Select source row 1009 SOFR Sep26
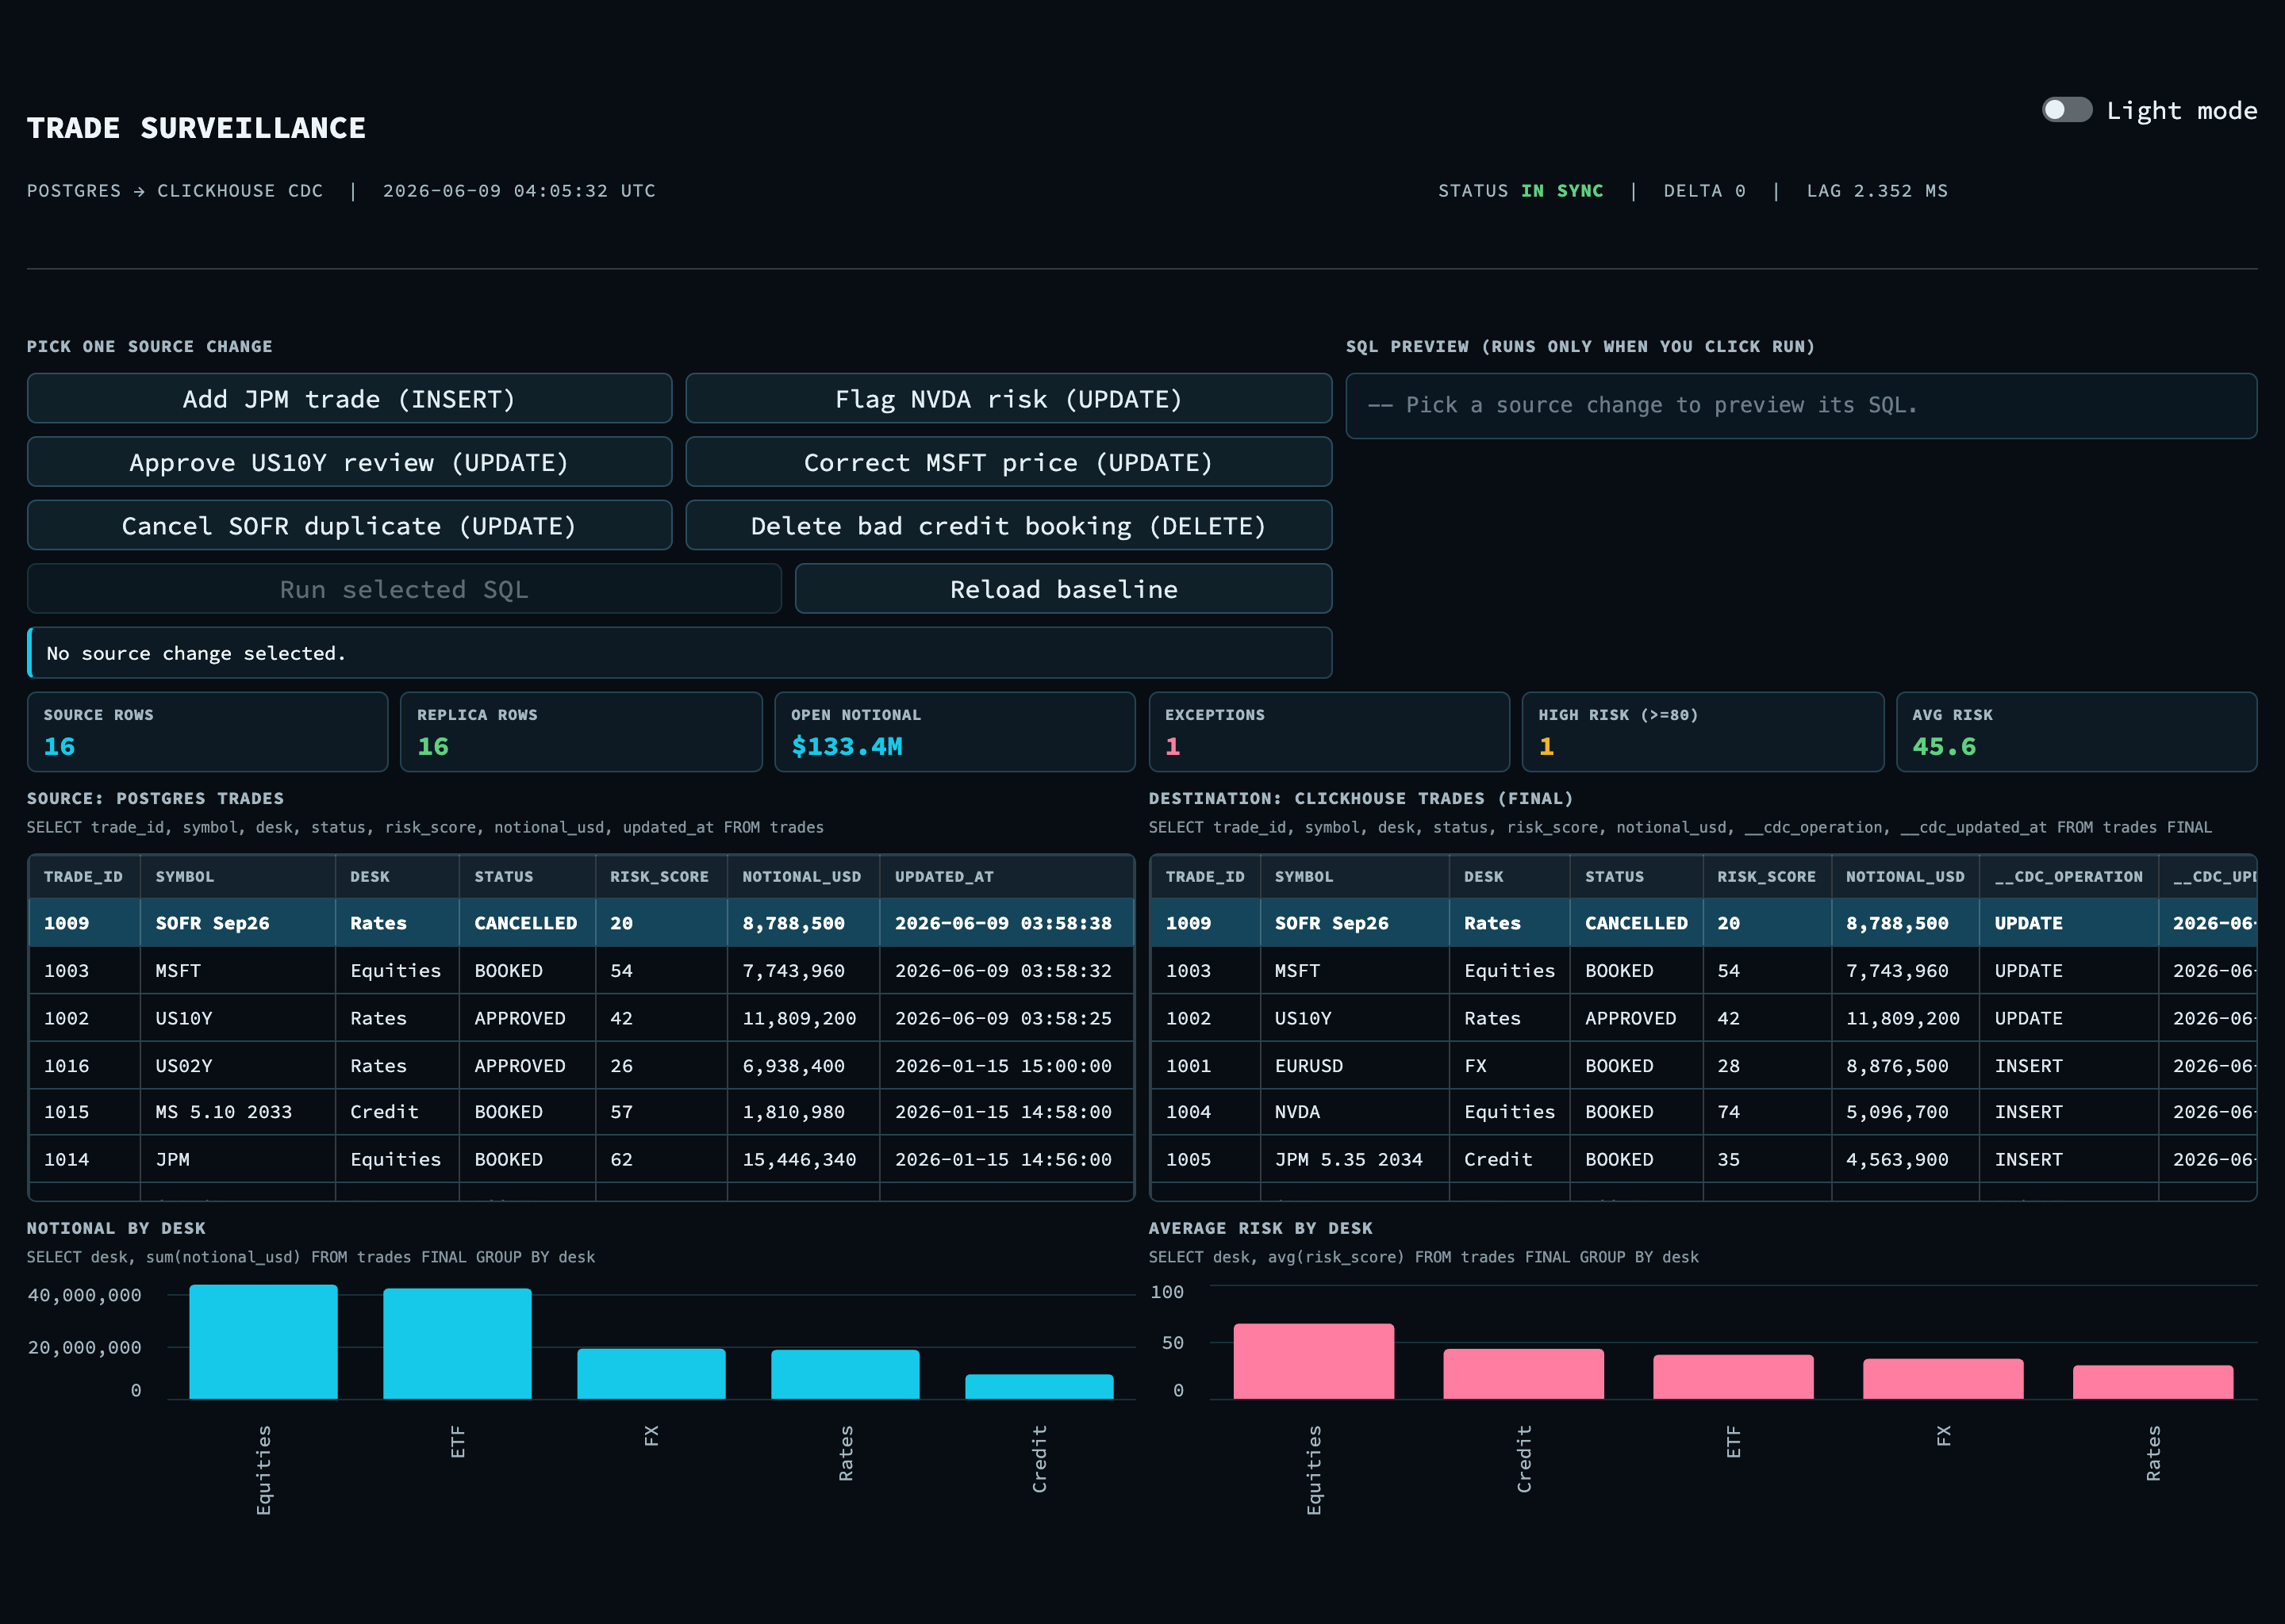 tap(582, 923)
